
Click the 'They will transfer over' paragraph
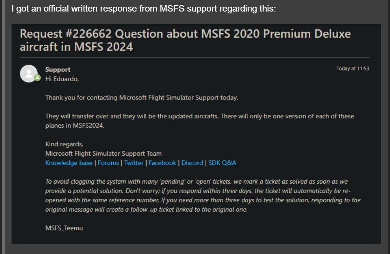[x=200, y=121]
